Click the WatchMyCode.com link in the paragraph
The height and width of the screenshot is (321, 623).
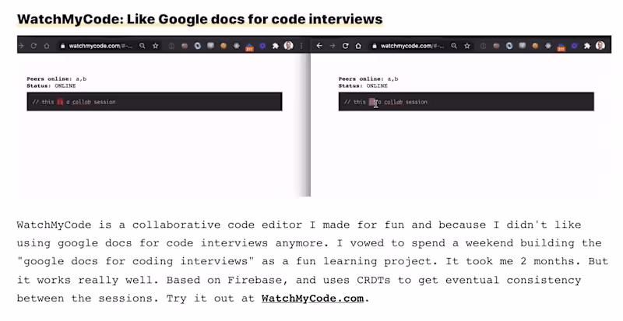(313, 298)
